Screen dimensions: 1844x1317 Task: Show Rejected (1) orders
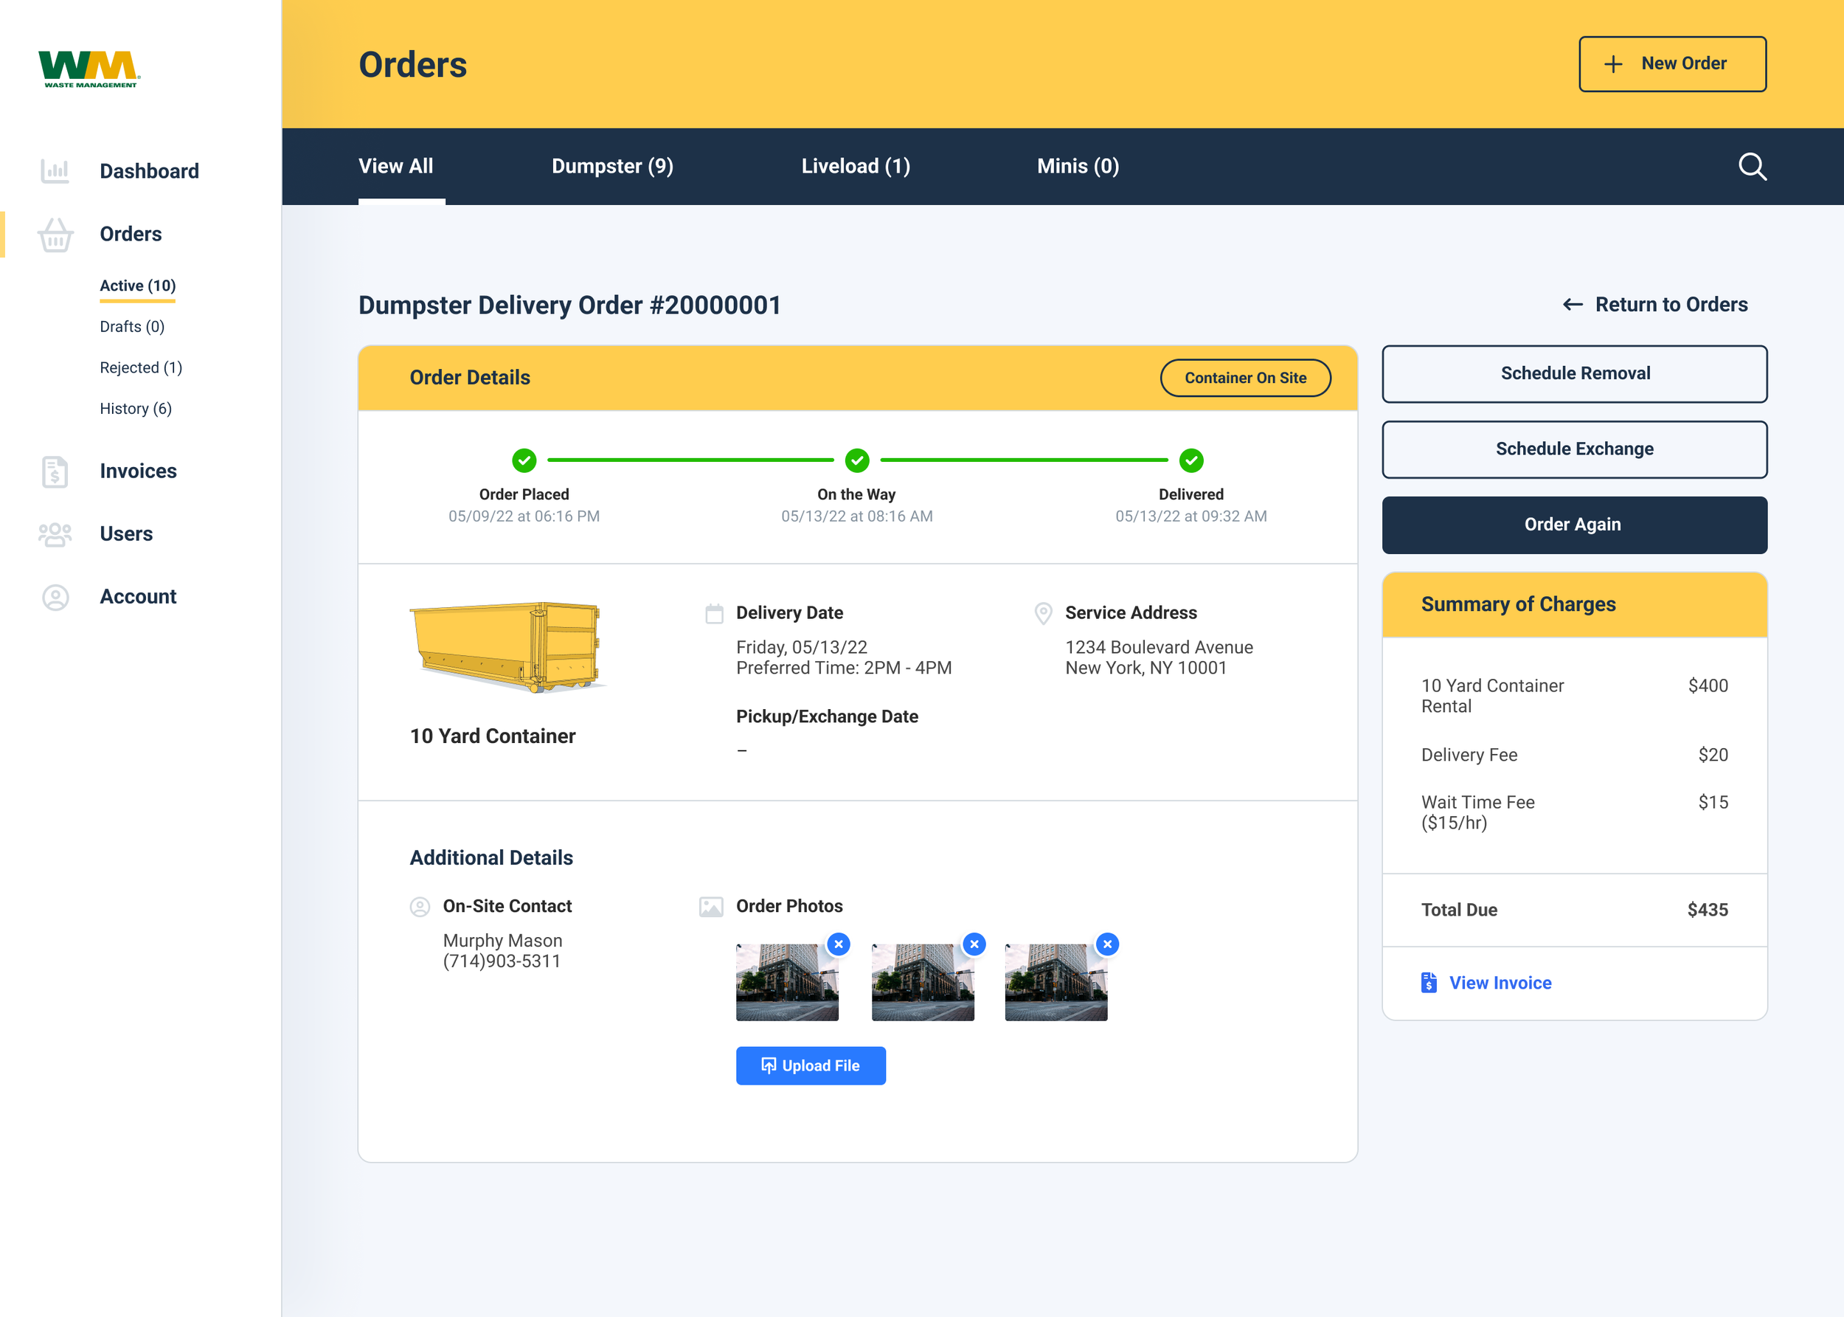point(141,367)
